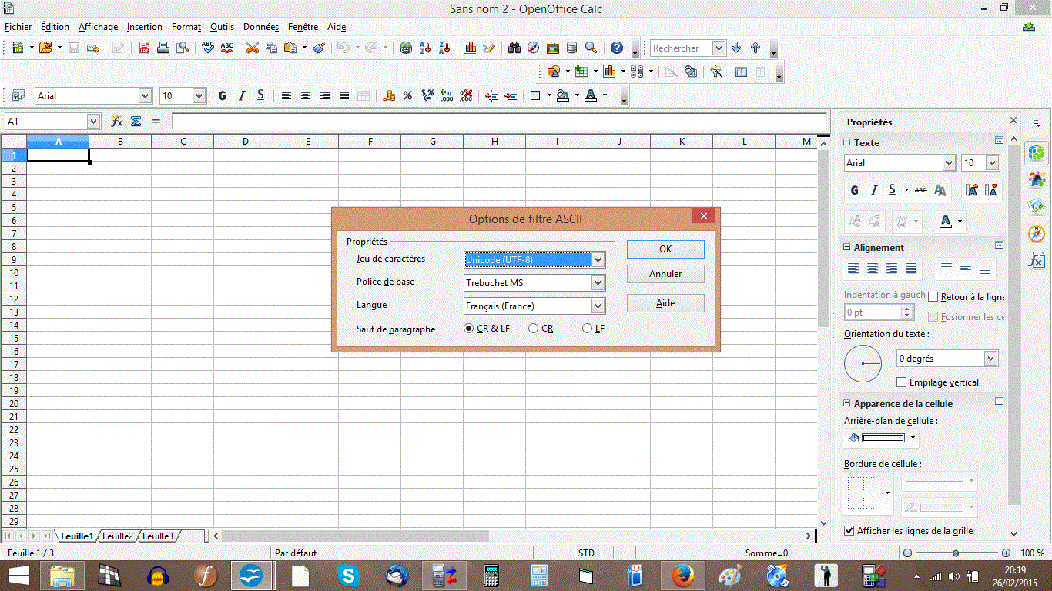Screen dimensions: 1052x591
Task: Click the Export as PDF toolbar icon
Action: click(143, 48)
